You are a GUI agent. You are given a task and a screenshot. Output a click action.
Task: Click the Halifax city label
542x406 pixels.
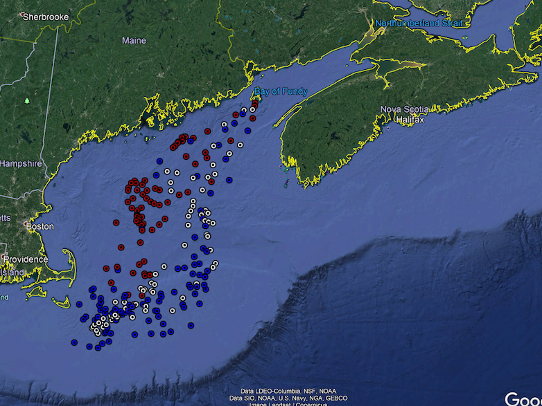(x=410, y=120)
